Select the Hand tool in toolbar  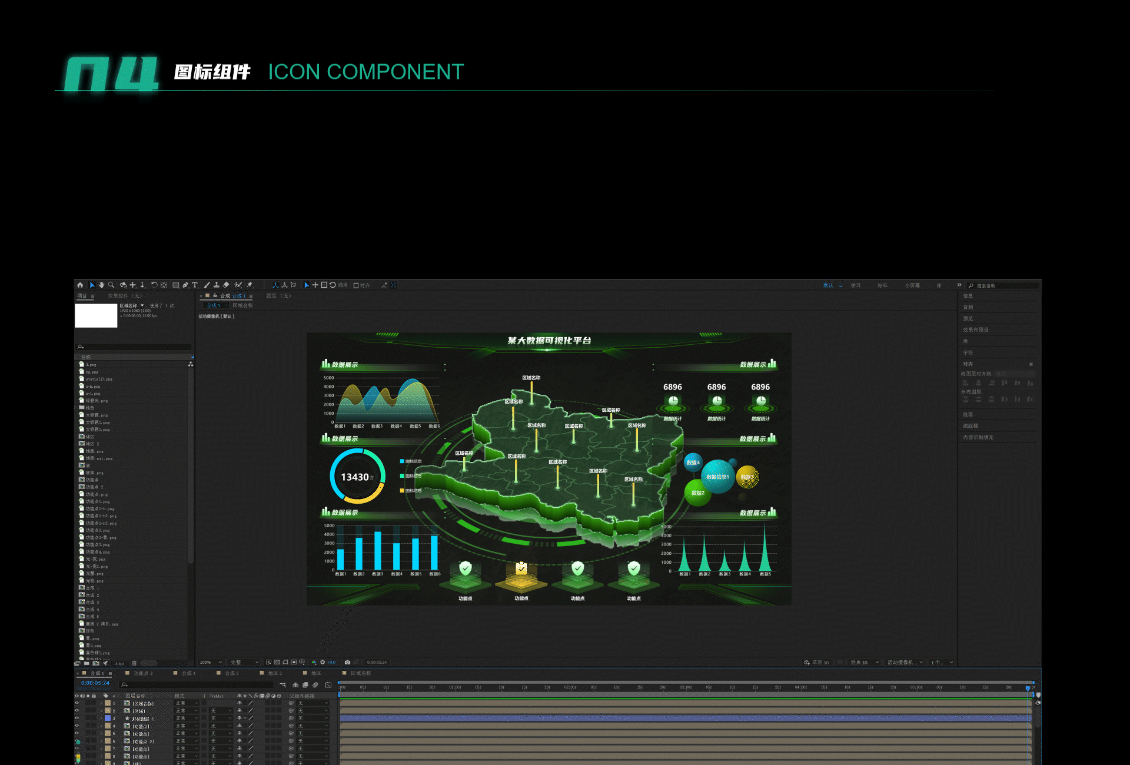click(x=101, y=285)
